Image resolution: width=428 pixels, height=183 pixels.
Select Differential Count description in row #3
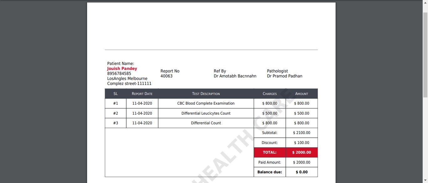[x=206, y=123]
